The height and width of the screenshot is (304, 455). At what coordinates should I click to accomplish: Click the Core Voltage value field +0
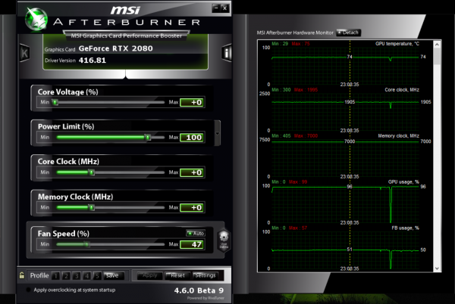193,102
